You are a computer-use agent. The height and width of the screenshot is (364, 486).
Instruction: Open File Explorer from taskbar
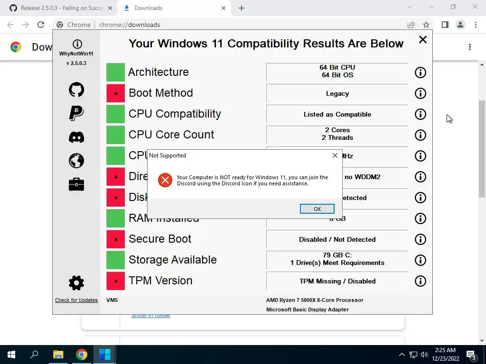58,355
